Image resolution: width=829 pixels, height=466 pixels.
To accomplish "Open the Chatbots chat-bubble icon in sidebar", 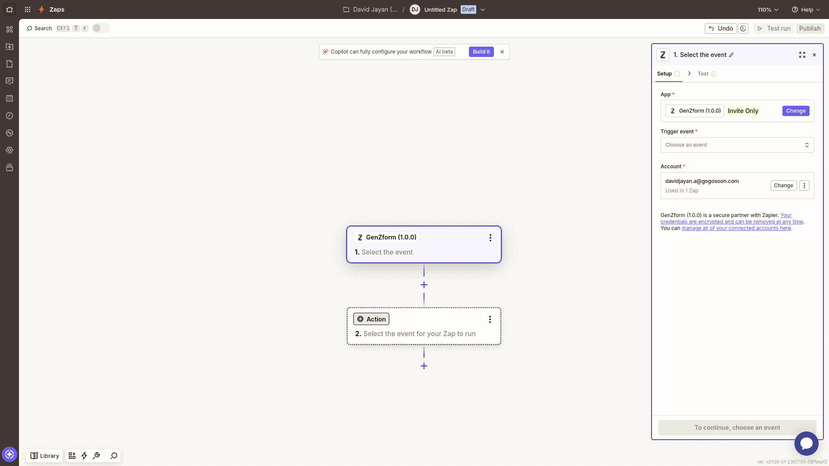I will [9, 81].
